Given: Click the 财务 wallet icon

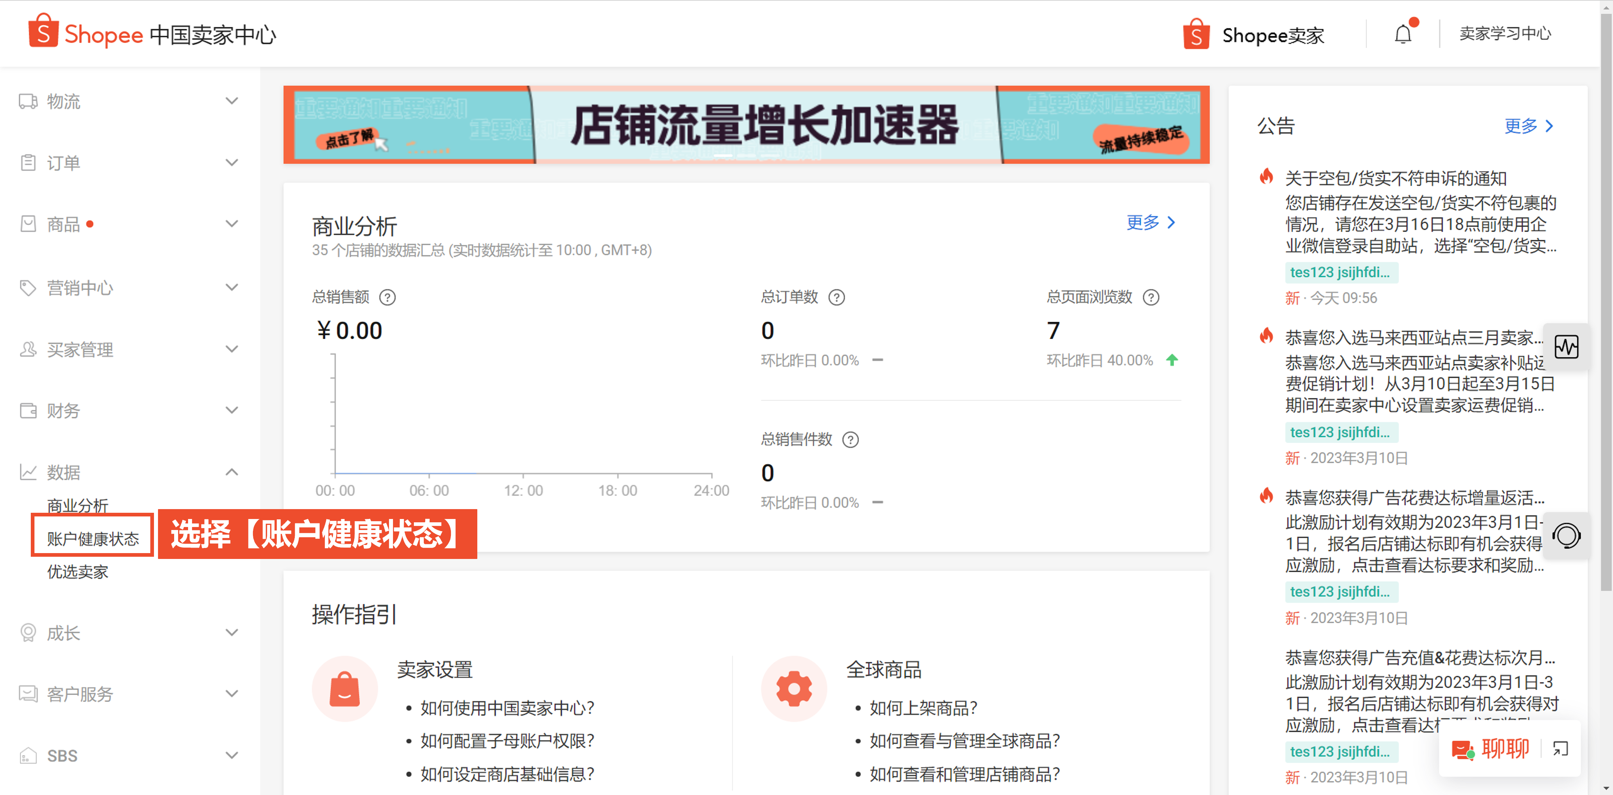Looking at the screenshot, I should point(28,411).
